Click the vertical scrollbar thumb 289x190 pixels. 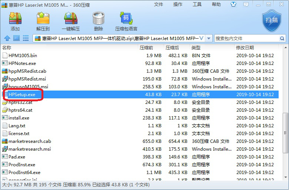(286, 133)
